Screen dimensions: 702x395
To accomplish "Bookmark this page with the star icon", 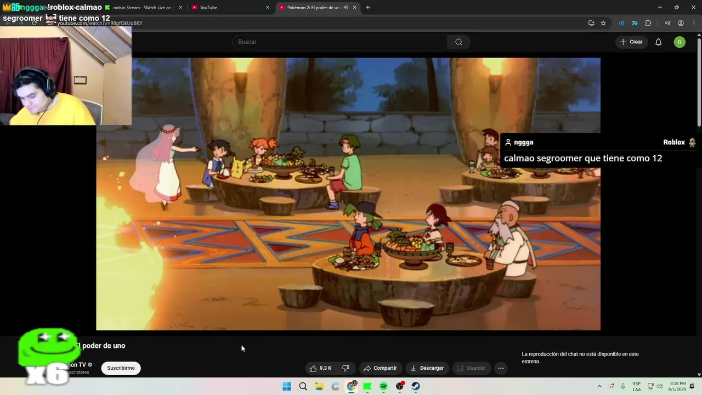I will pos(603,23).
